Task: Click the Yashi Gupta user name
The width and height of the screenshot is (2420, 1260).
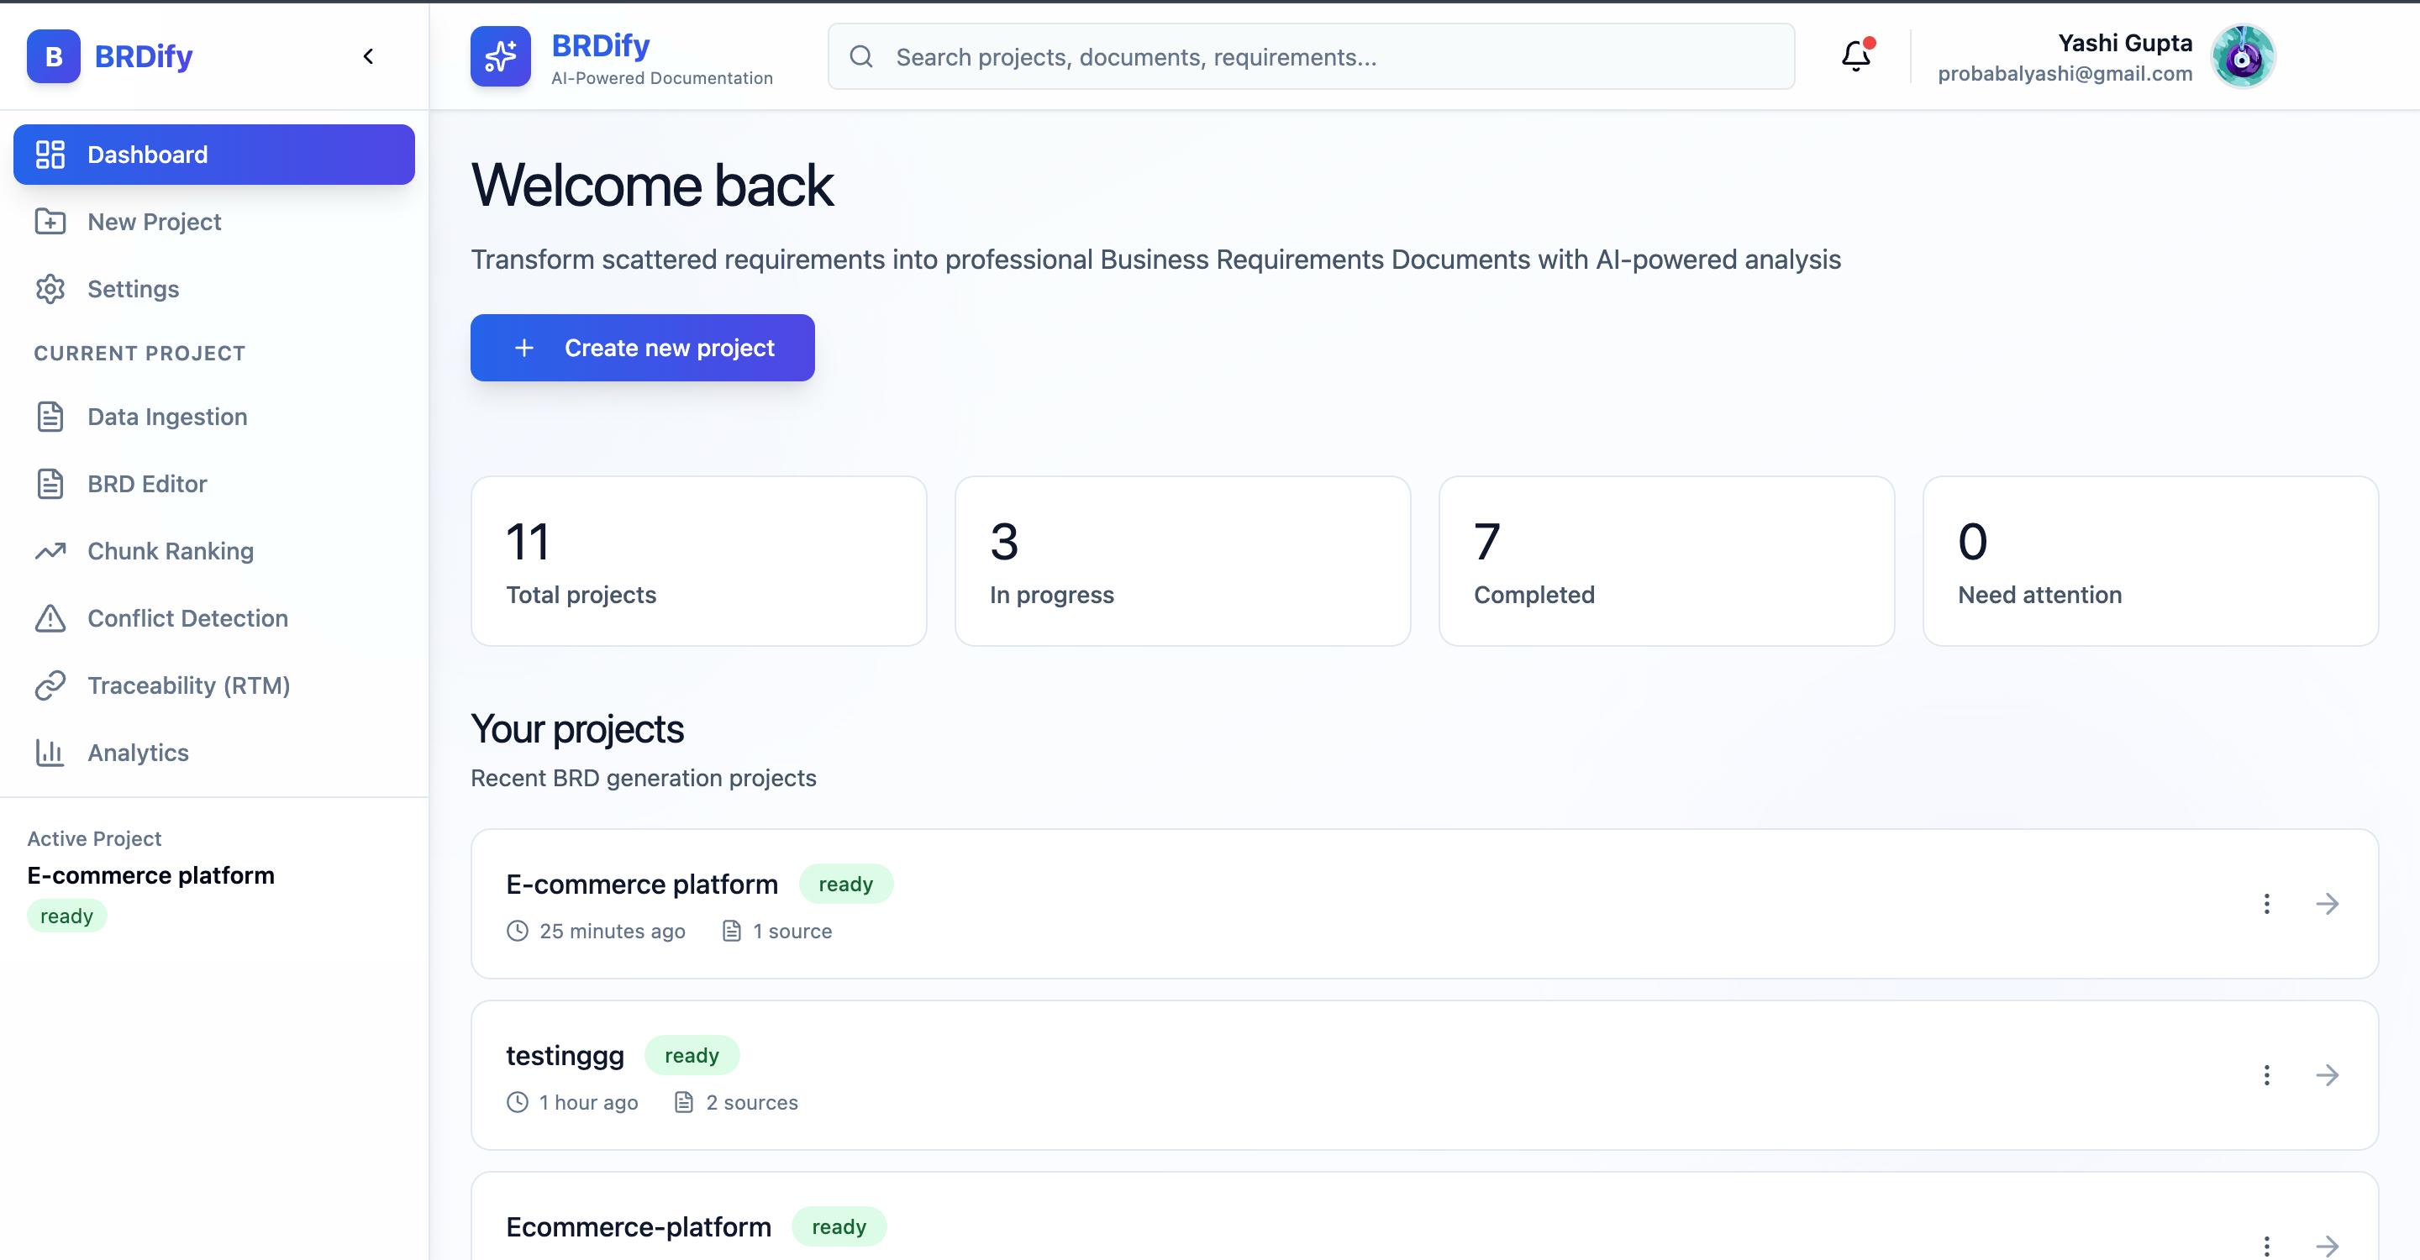Action: tap(2125, 42)
